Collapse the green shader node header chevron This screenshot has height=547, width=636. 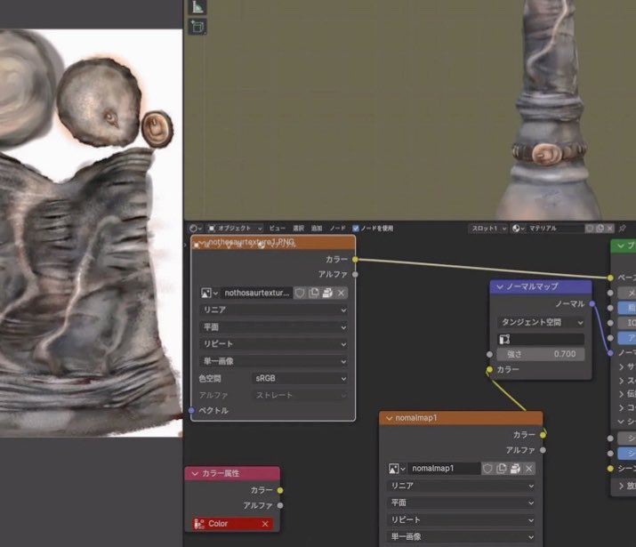621,245
